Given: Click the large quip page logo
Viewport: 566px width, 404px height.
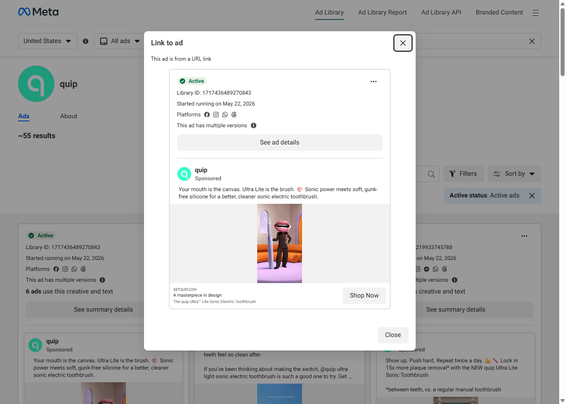Looking at the screenshot, I should pyautogui.click(x=36, y=84).
